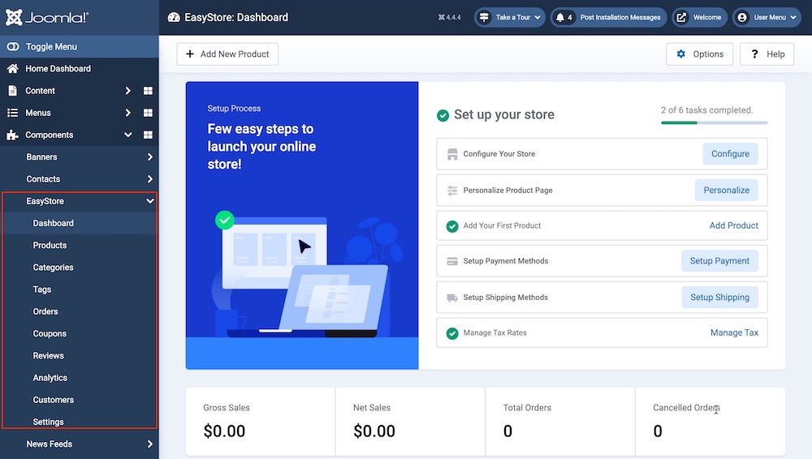Expand the Menus submenu chevron
812x459 pixels.
(128, 113)
